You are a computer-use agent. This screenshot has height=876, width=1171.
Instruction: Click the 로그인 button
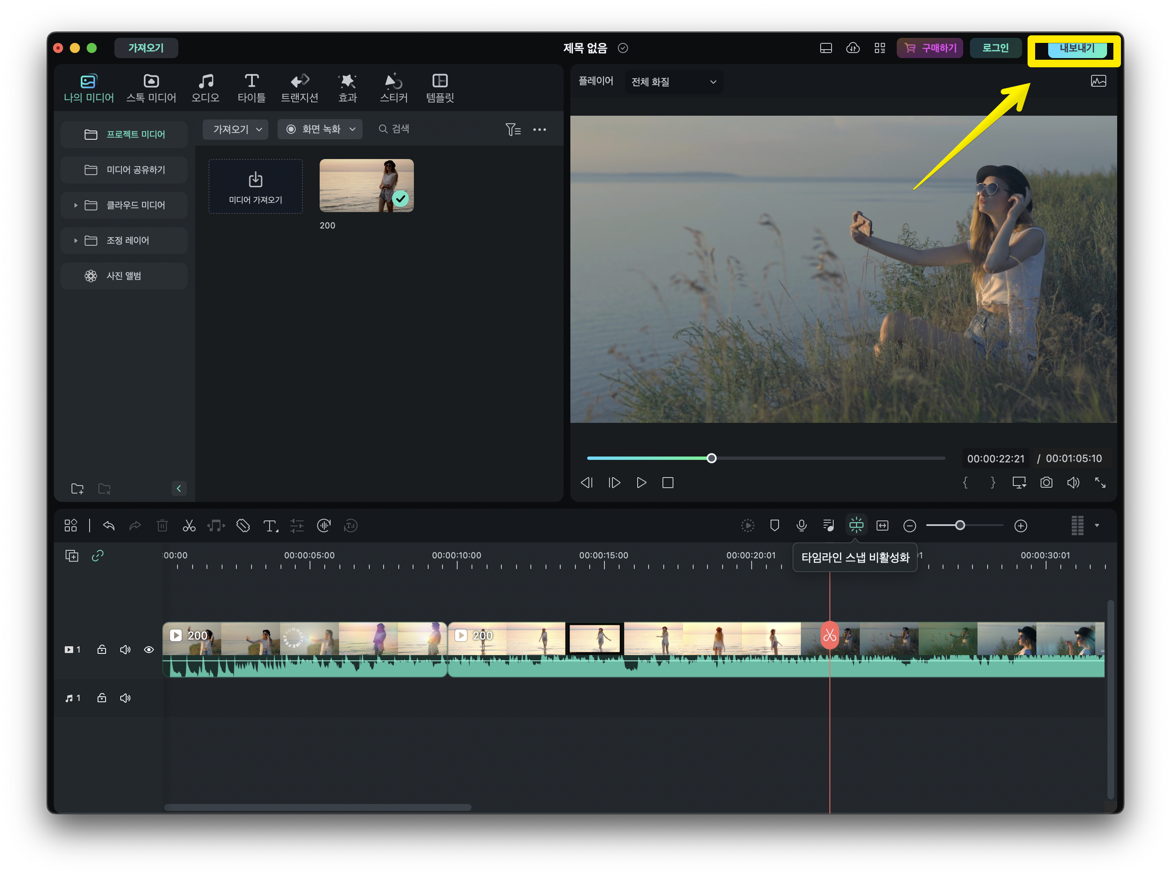995,48
